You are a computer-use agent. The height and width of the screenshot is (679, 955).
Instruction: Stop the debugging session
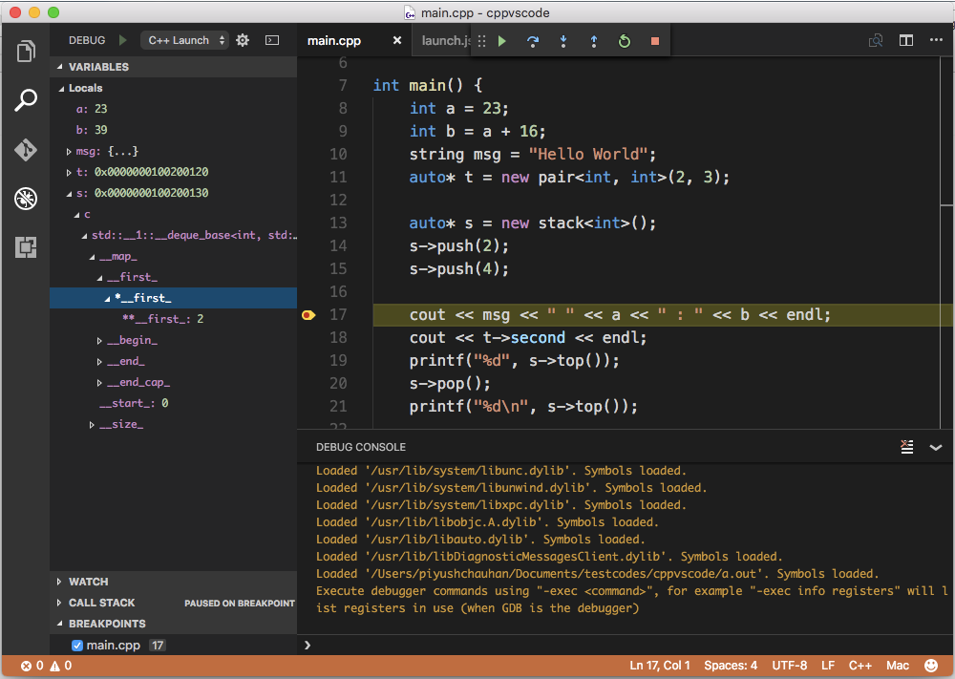click(x=655, y=41)
